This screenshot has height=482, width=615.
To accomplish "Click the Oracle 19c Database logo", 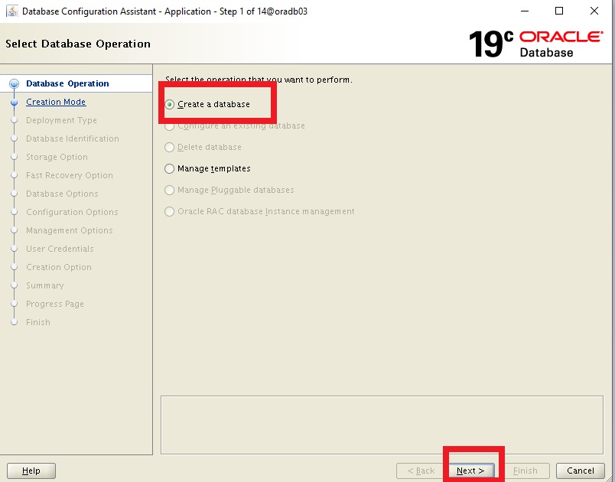I will [x=535, y=44].
